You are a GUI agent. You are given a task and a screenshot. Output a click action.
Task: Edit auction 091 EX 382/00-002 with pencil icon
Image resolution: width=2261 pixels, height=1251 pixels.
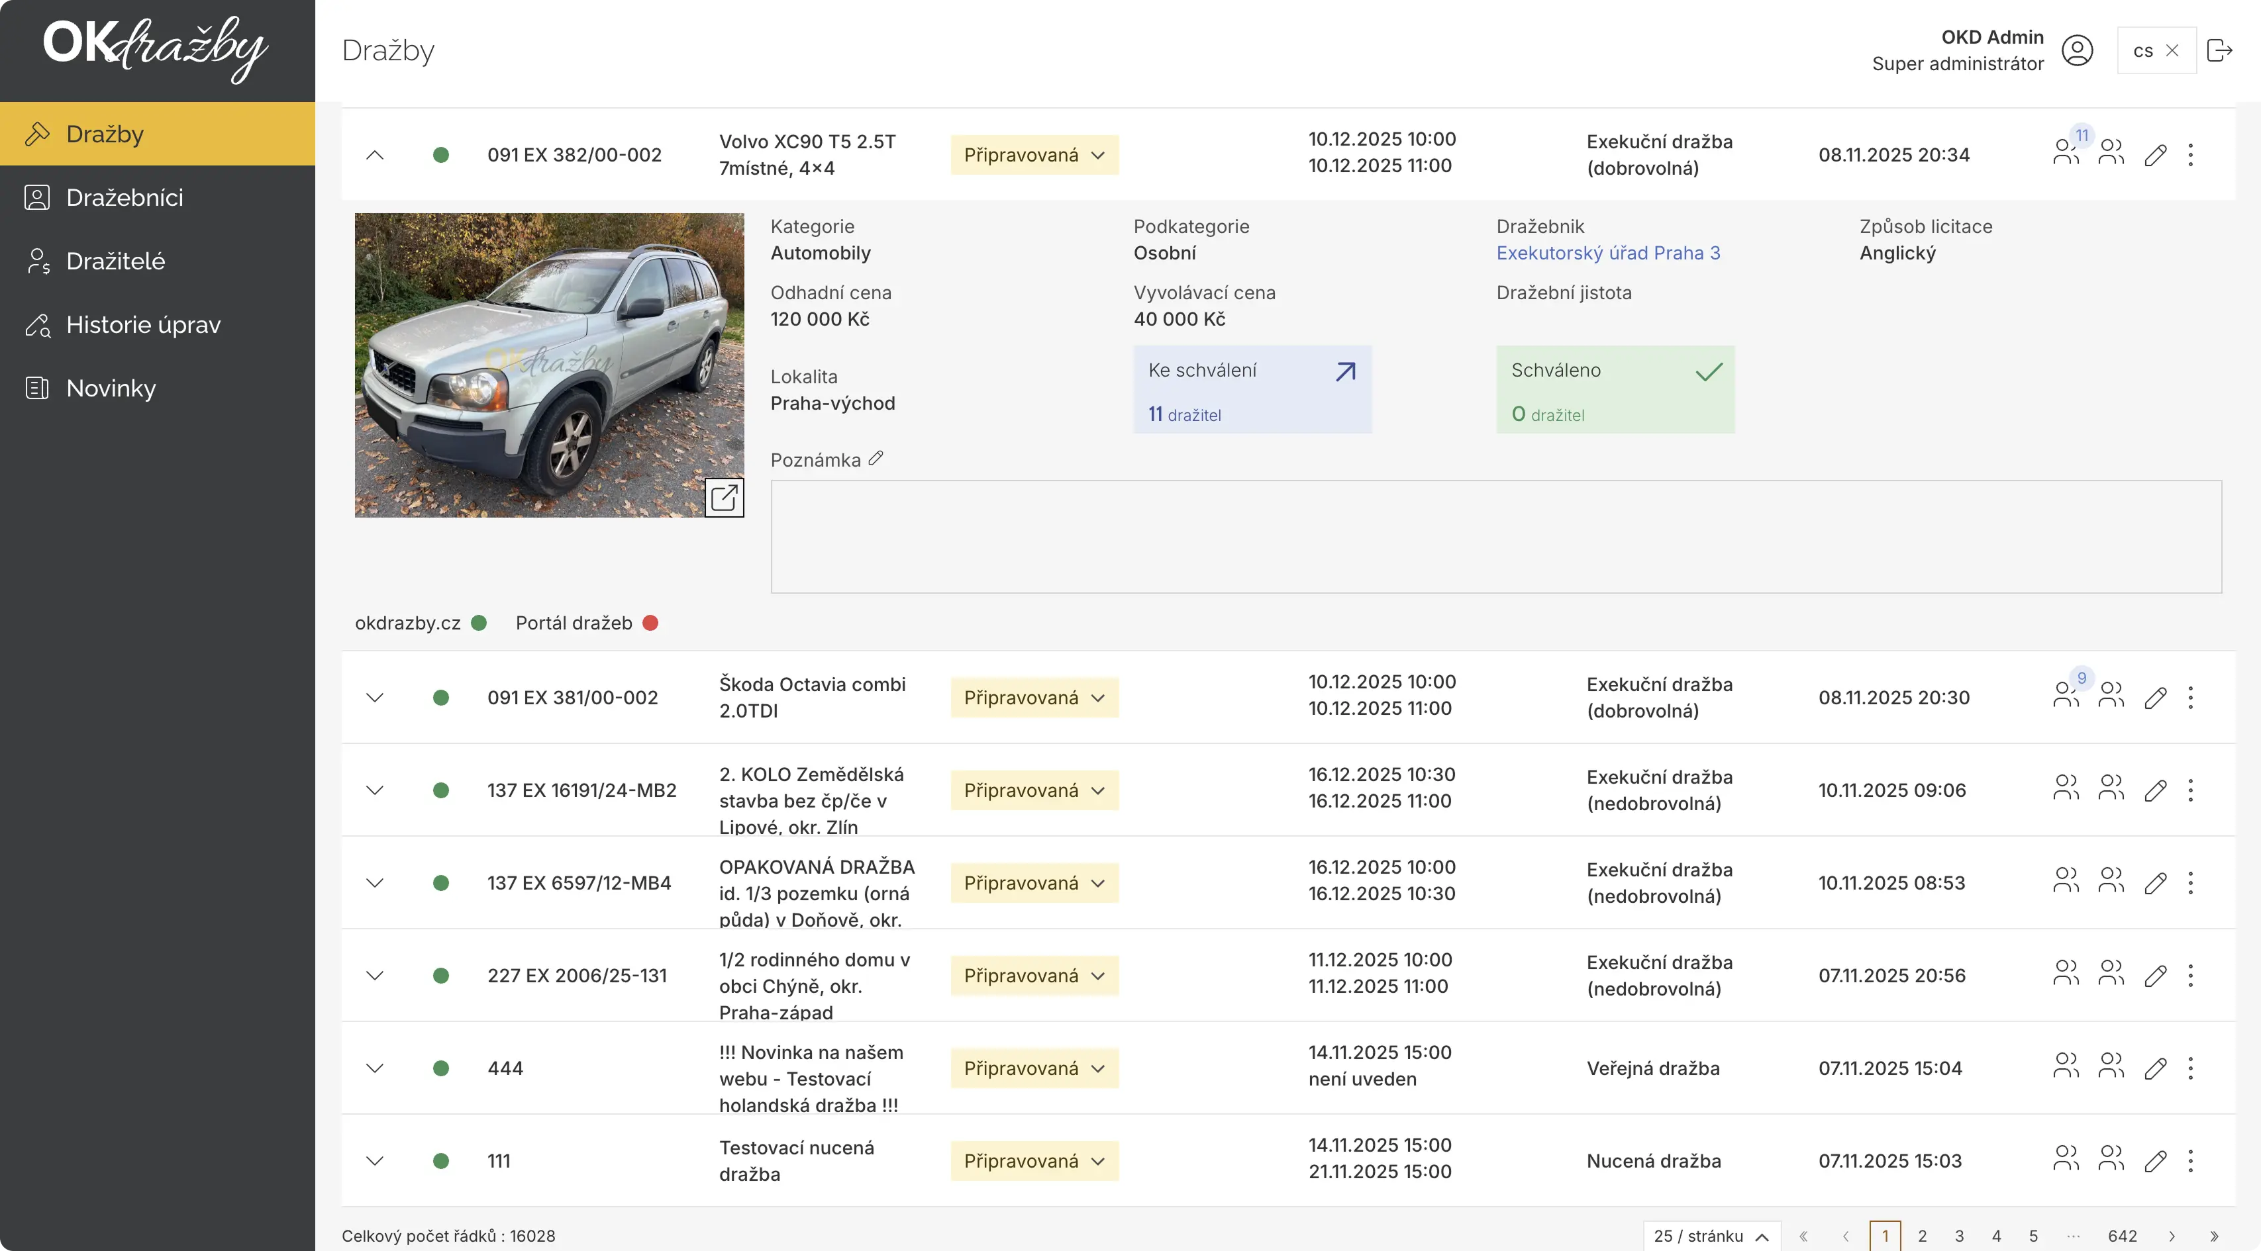[2156, 156]
